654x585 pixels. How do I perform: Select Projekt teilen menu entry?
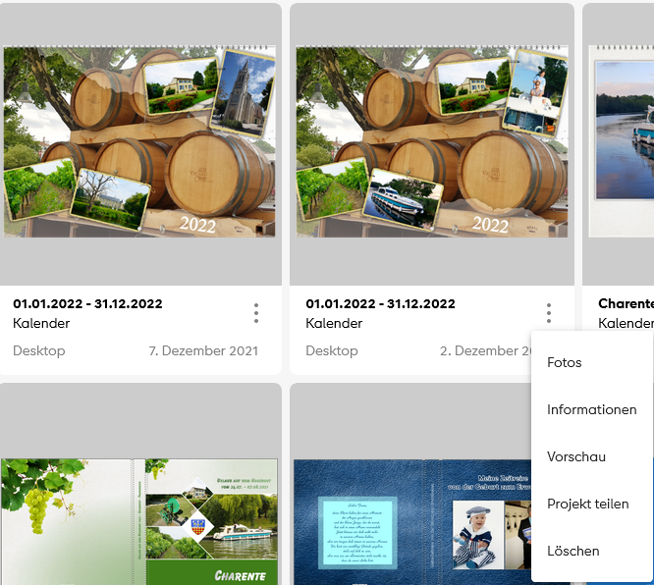pyautogui.click(x=587, y=504)
